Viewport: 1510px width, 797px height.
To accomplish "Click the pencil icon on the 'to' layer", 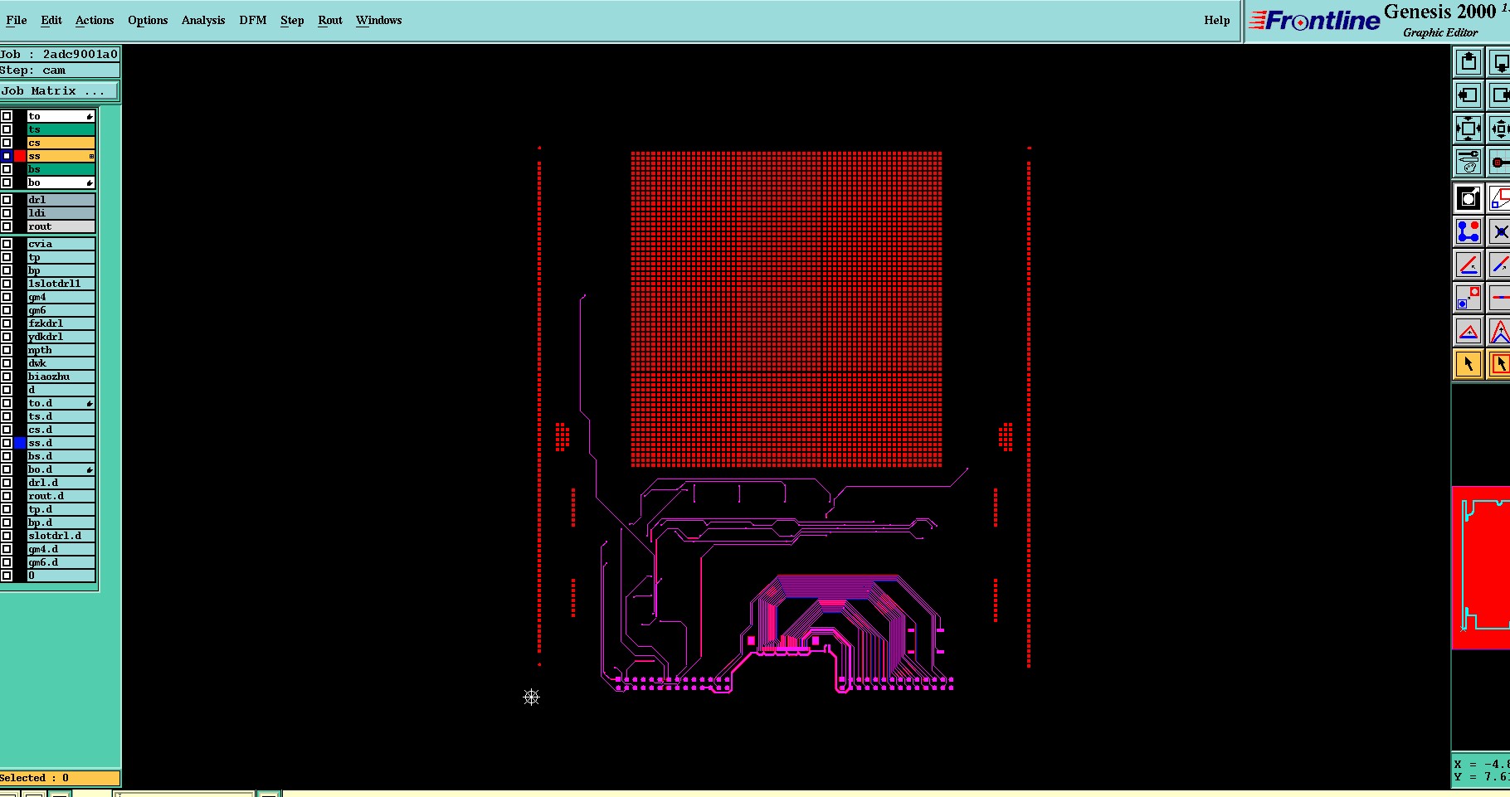I will (90, 116).
